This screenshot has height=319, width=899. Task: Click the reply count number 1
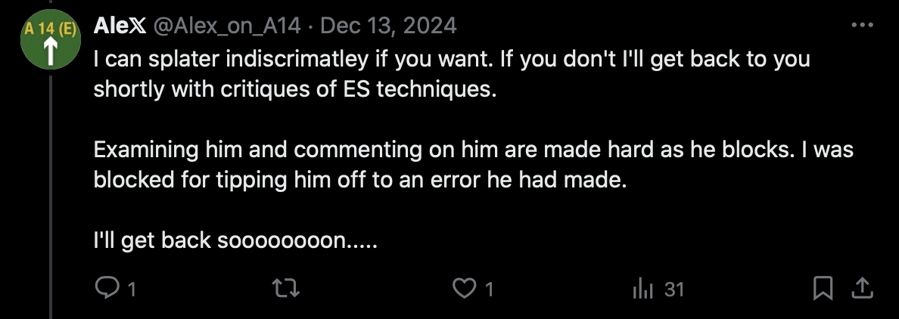point(132,289)
